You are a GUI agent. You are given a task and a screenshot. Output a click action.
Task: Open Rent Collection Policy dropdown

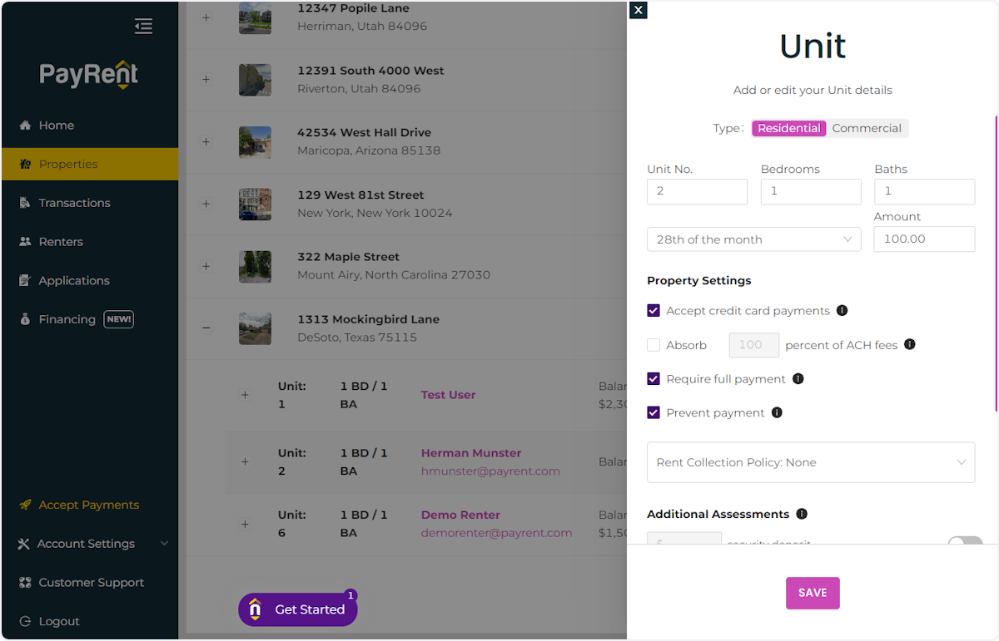coord(811,462)
